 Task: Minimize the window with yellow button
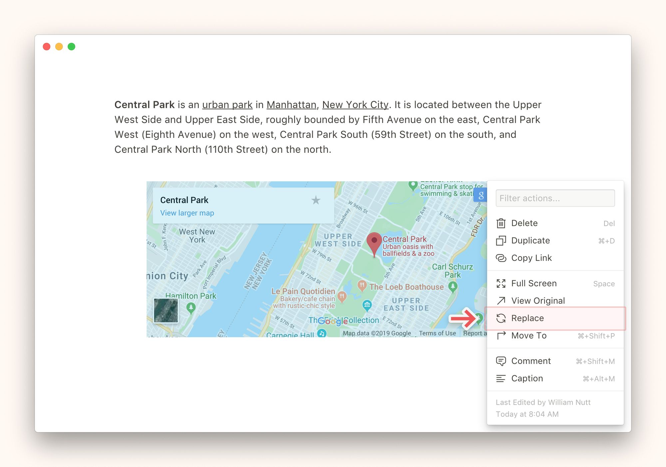click(59, 47)
